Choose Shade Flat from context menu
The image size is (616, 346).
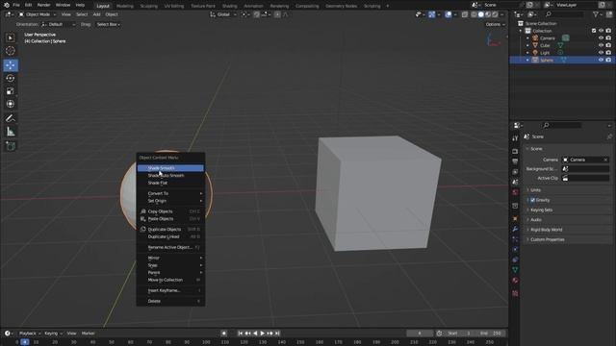coord(170,183)
